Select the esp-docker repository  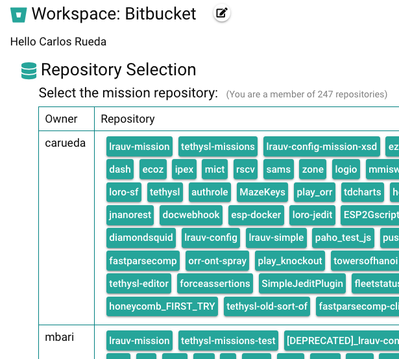pyautogui.click(x=256, y=214)
